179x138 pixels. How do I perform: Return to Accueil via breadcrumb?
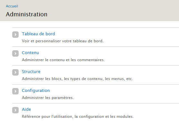pos(12,6)
